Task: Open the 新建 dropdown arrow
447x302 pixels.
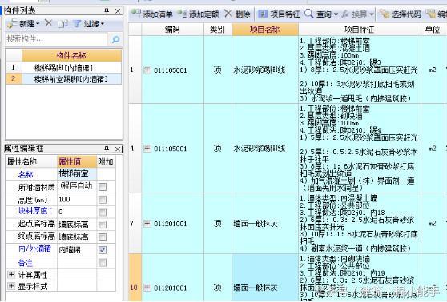Action: [x=38, y=24]
